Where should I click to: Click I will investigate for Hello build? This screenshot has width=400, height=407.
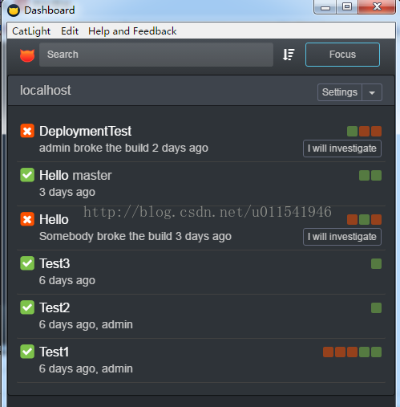point(342,237)
